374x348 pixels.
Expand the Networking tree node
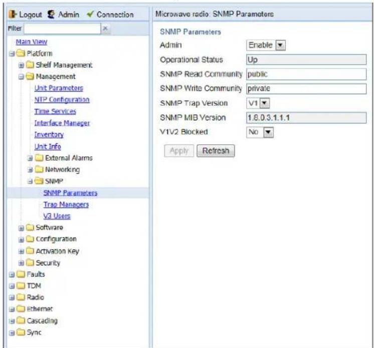(30, 170)
